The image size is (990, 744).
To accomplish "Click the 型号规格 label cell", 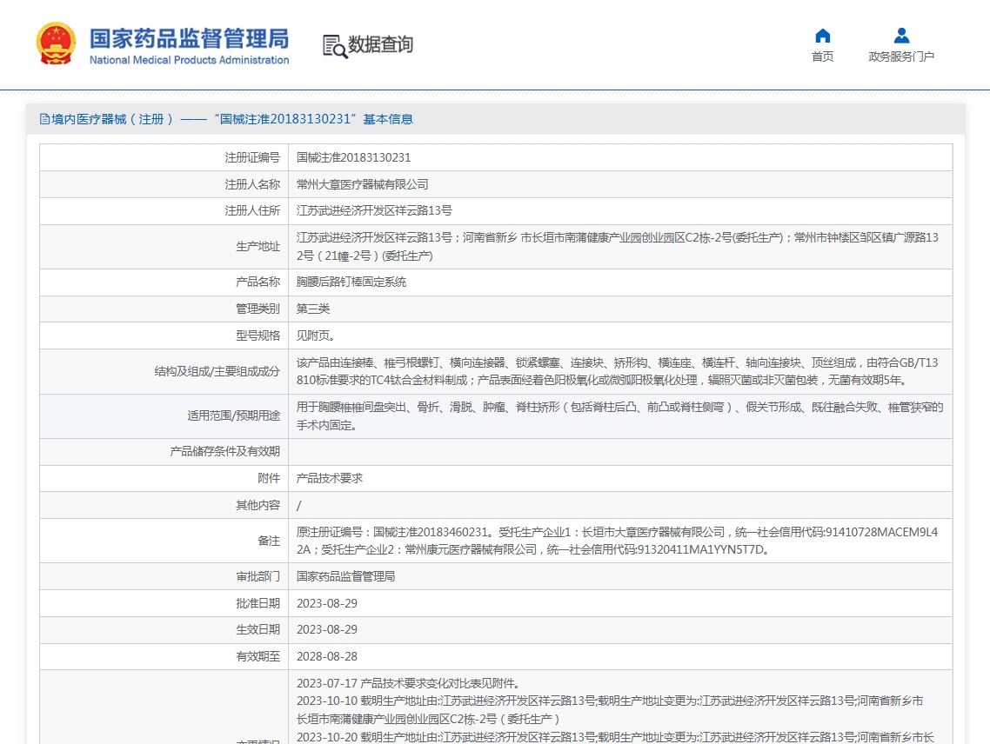I will pyautogui.click(x=164, y=335).
